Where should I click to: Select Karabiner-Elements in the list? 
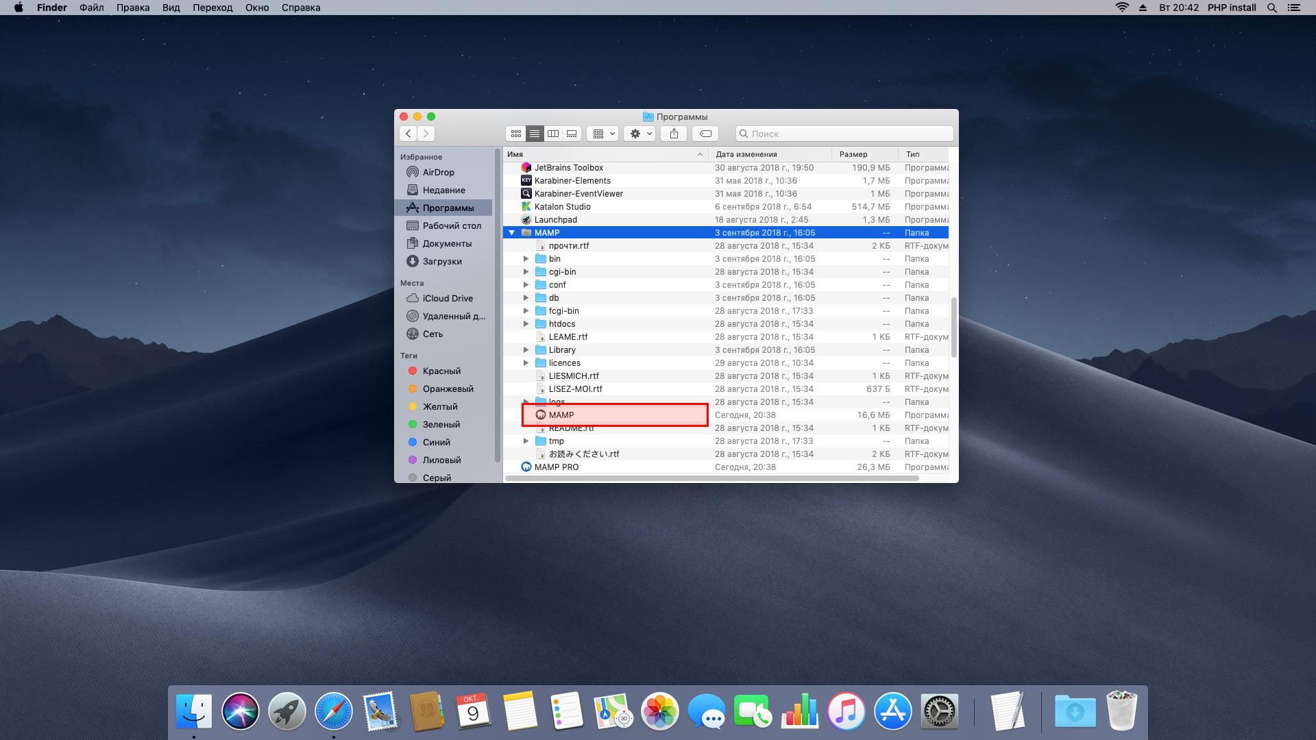tap(726, 181)
